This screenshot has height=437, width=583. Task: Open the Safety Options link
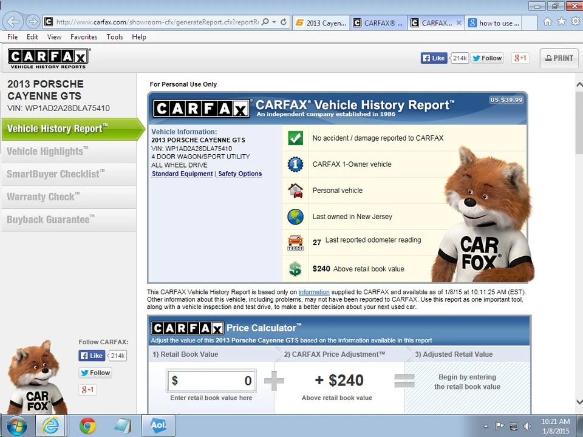(x=240, y=174)
